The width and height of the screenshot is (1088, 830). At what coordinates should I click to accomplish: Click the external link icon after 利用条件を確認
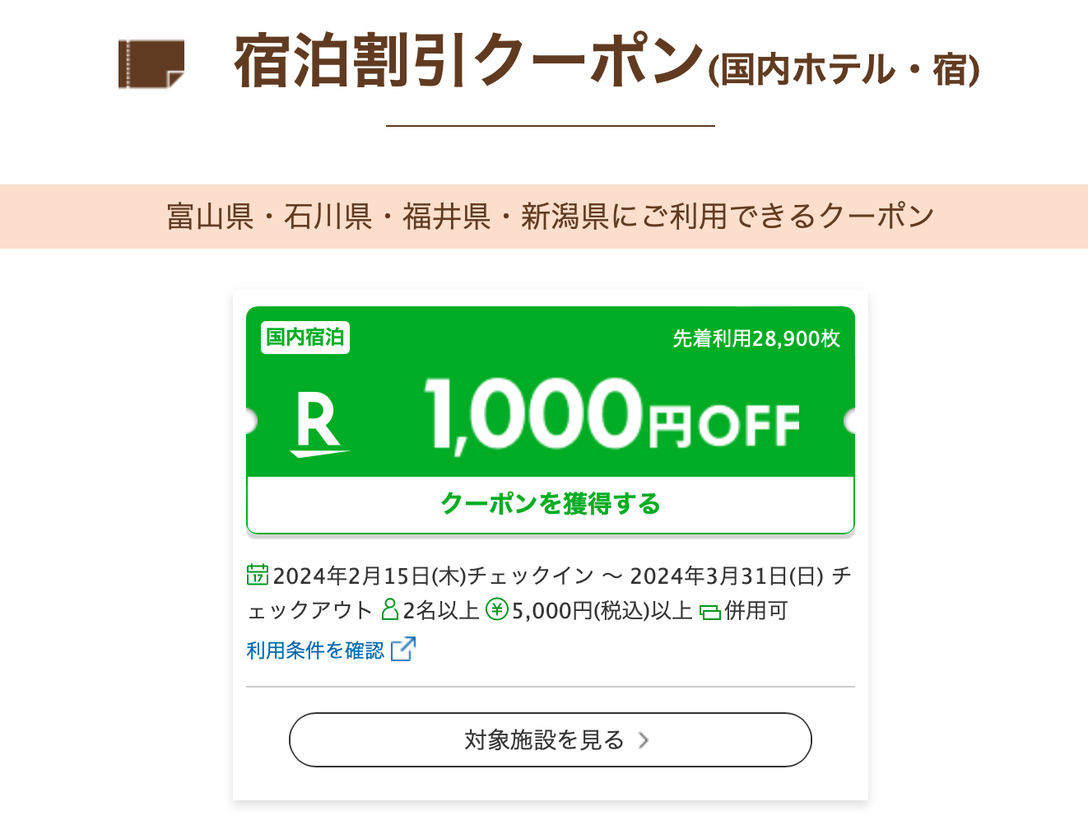coord(403,649)
